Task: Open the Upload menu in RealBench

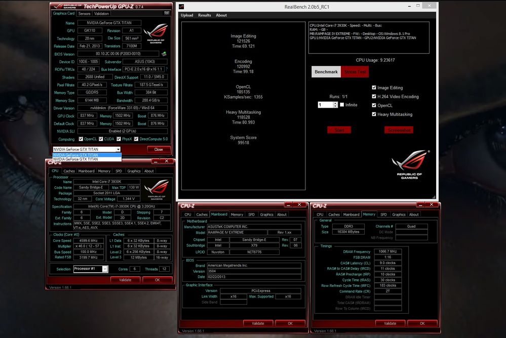Action: [x=187, y=15]
